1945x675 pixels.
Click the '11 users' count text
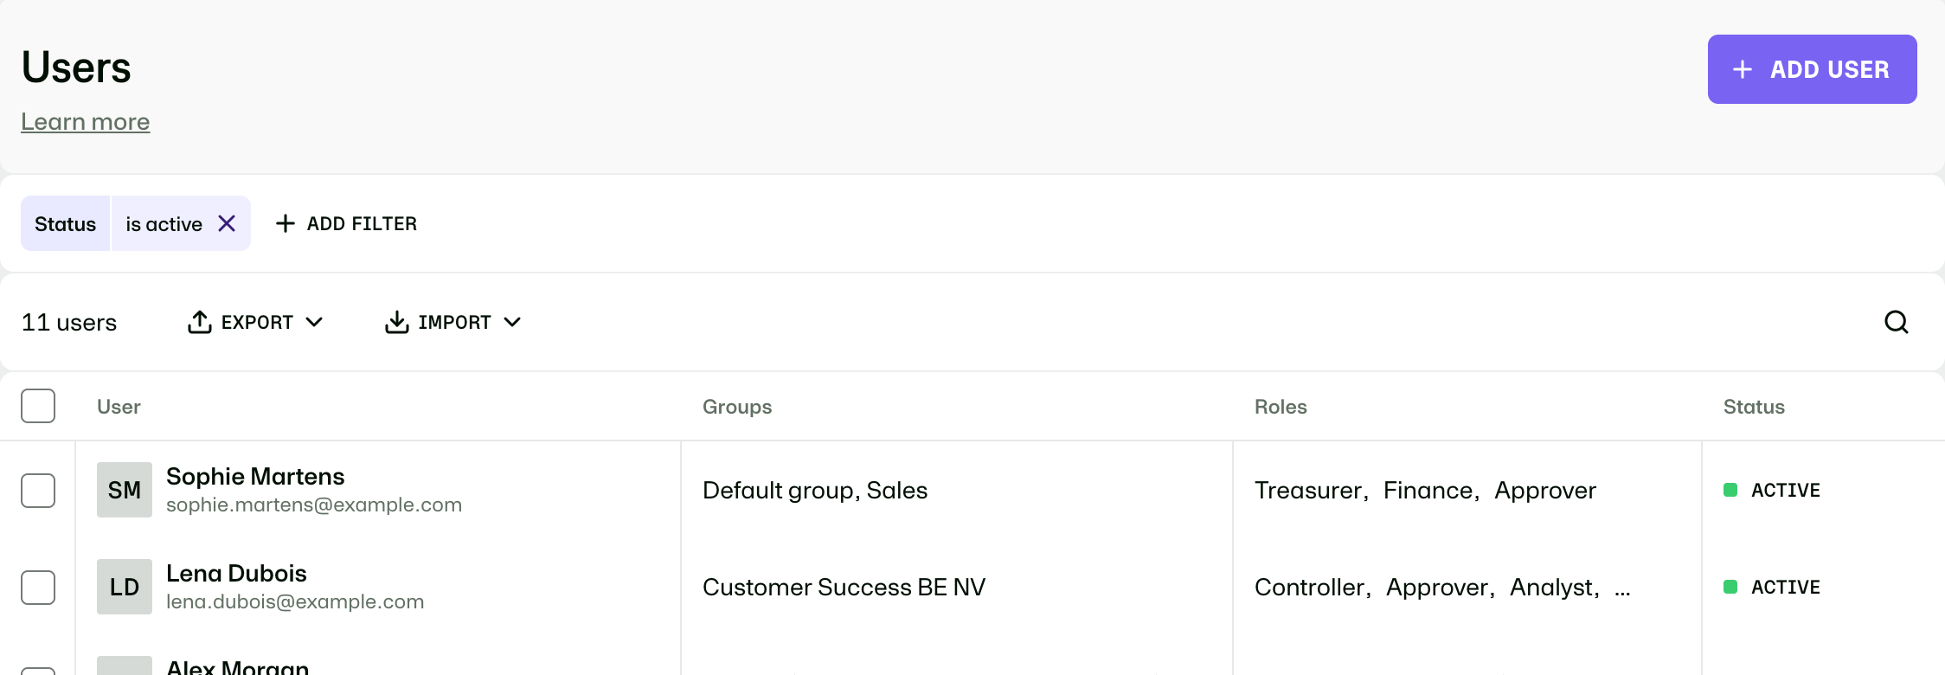tap(69, 322)
